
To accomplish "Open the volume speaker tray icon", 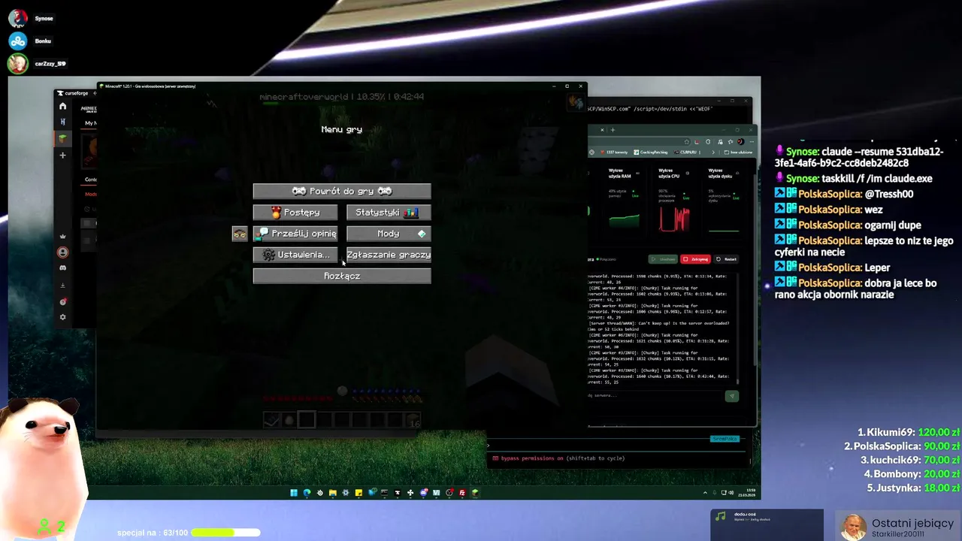I will click(x=731, y=493).
